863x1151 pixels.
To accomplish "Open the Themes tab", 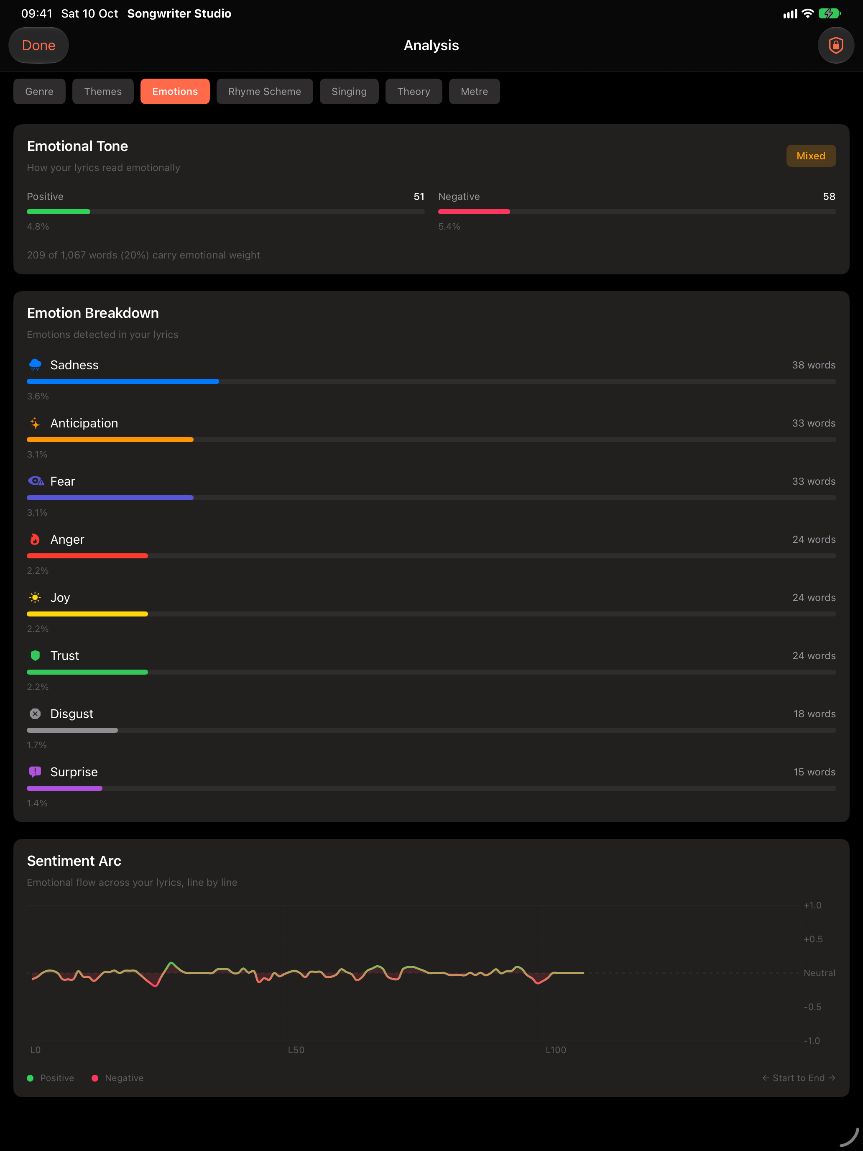I will click(103, 92).
